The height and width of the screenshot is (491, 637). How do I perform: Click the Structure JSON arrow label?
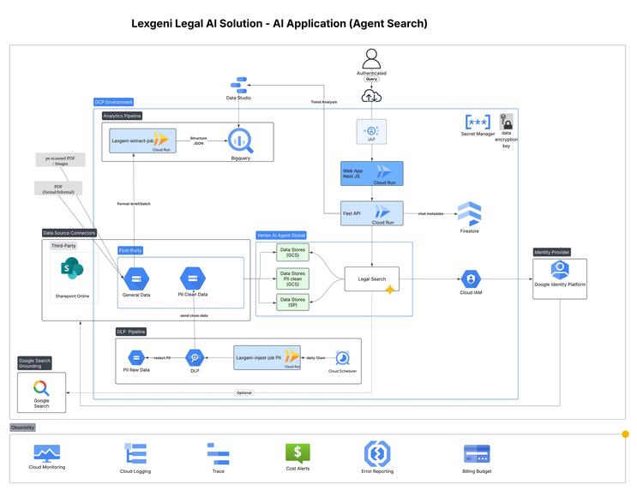198,141
